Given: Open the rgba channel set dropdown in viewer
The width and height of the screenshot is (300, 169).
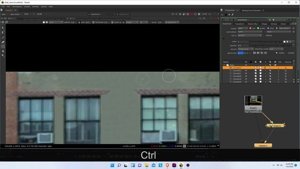Looking at the screenshot, I should [x=5, y=14].
